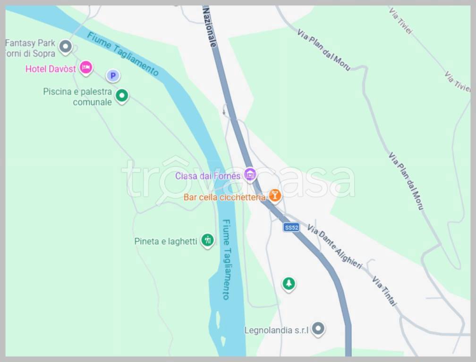The height and width of the screenshot is (362, 476).
Task: Select the Legnolandia s.r.l text label
Action: pyautogui.click(x=276, y=330)
